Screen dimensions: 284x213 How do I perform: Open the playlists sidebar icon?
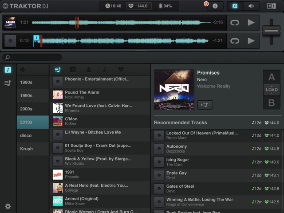(8, 83)
